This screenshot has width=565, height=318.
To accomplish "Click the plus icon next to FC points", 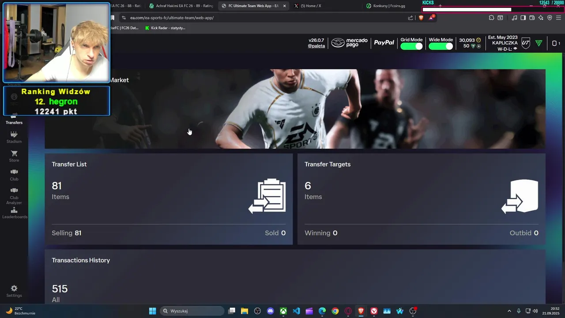I will [479, 46].
